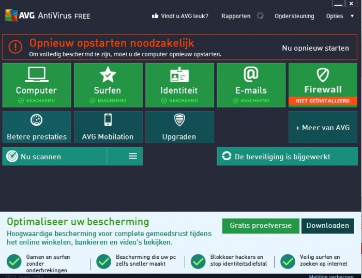362x278 pixels.
Task: Click the Opnieuw opstarten noodzakelijk heading
Action: coord(112,43)
